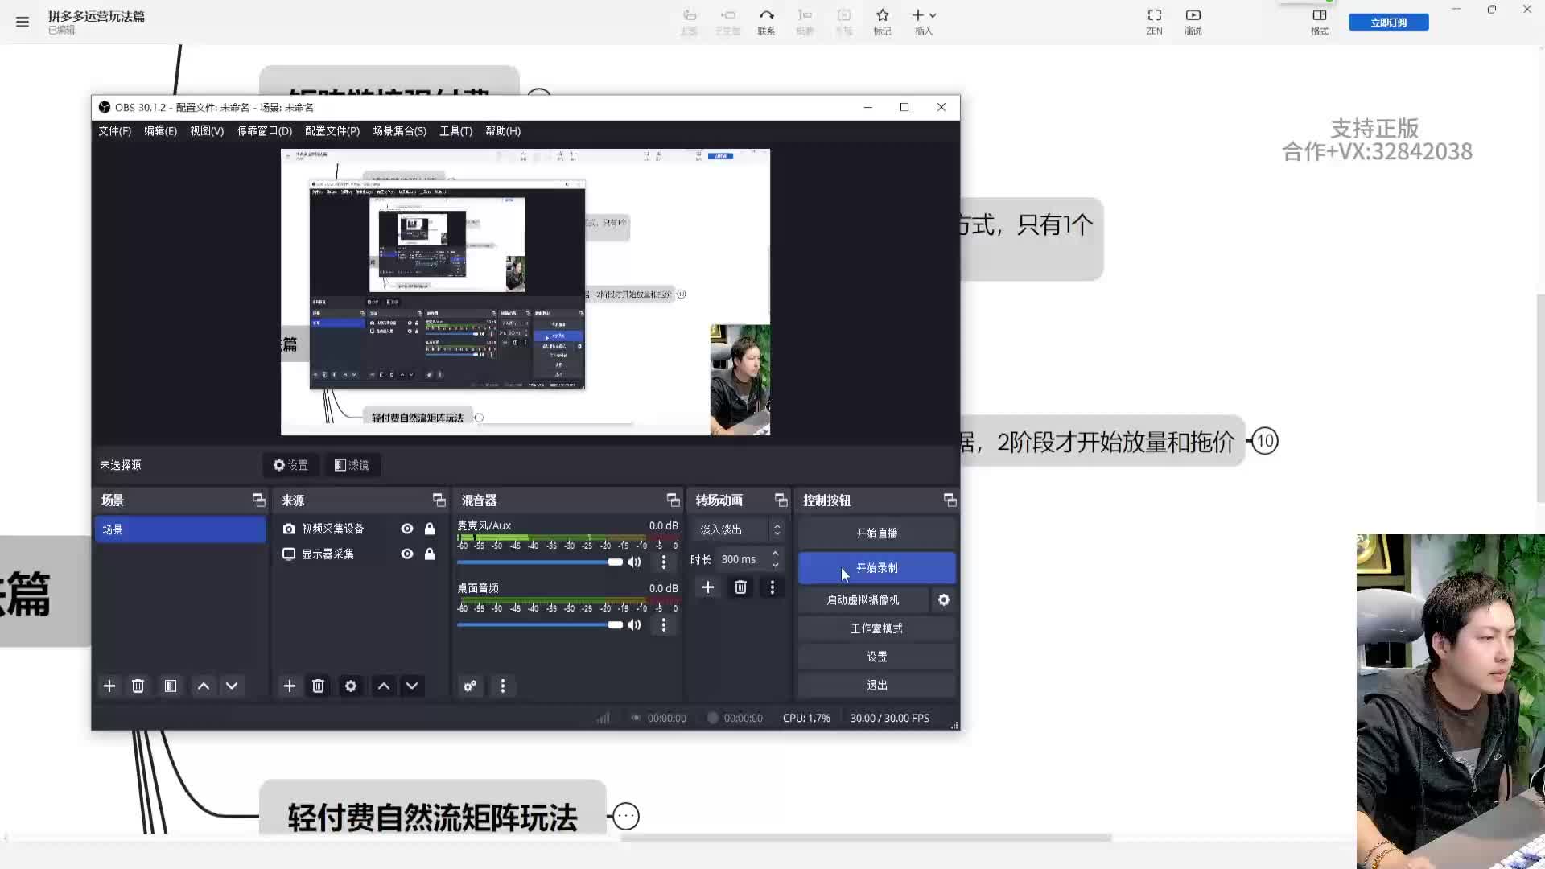The width and height of the screenshot is (1545, 869).
Task: Open OBS 编辑(E) menu
Action: click(161, 131)
